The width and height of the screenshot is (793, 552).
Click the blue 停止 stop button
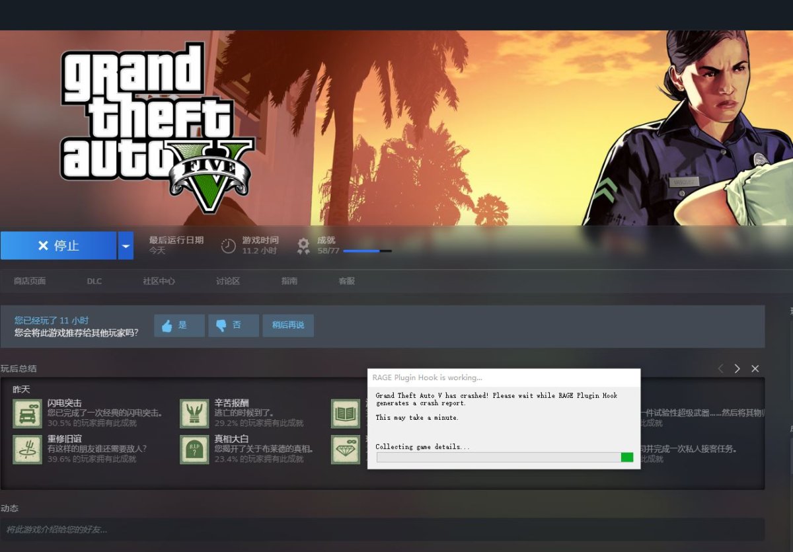tap(58, 245)
